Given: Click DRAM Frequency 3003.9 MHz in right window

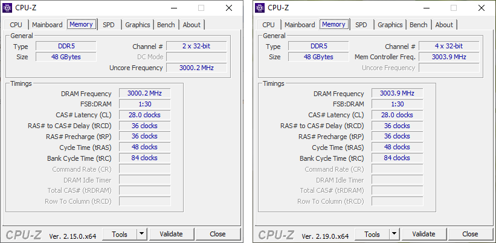Looking at the screenshot, I should pyautogui.click(x=397, y=93).
